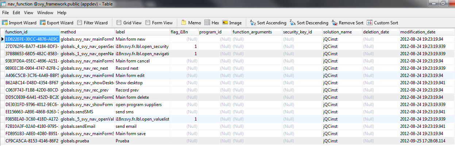This screenshot has height=146, width=455.
Task: Select the globals.prueba method cell
Action: (x=87, y=141)
